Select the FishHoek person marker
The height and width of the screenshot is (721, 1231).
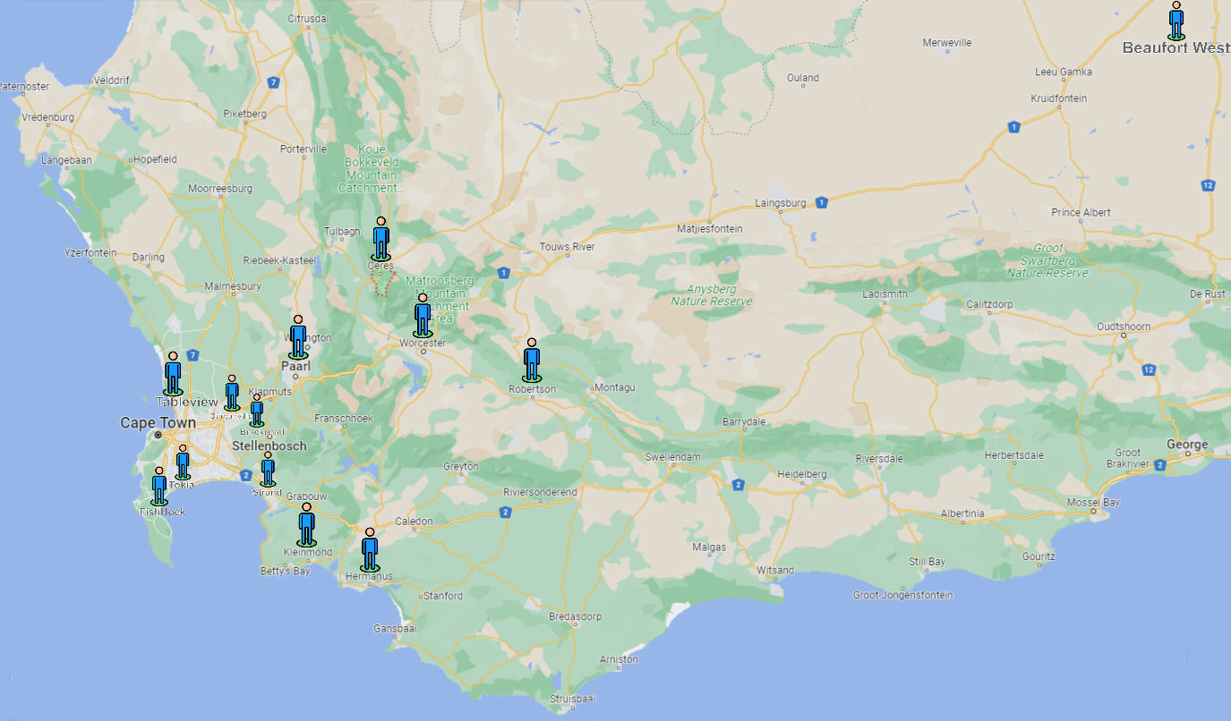pyautogui.click(x=159, y=486)
